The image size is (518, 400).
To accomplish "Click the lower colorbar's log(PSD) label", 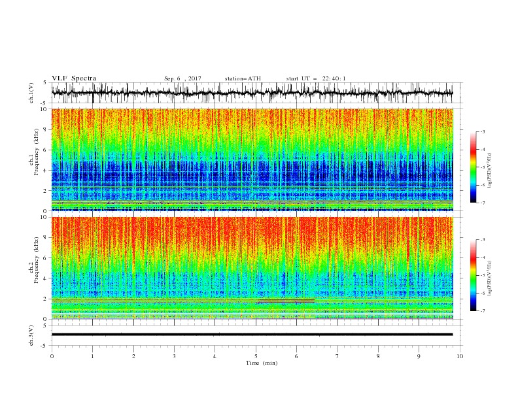I will (x=490, y=278).
